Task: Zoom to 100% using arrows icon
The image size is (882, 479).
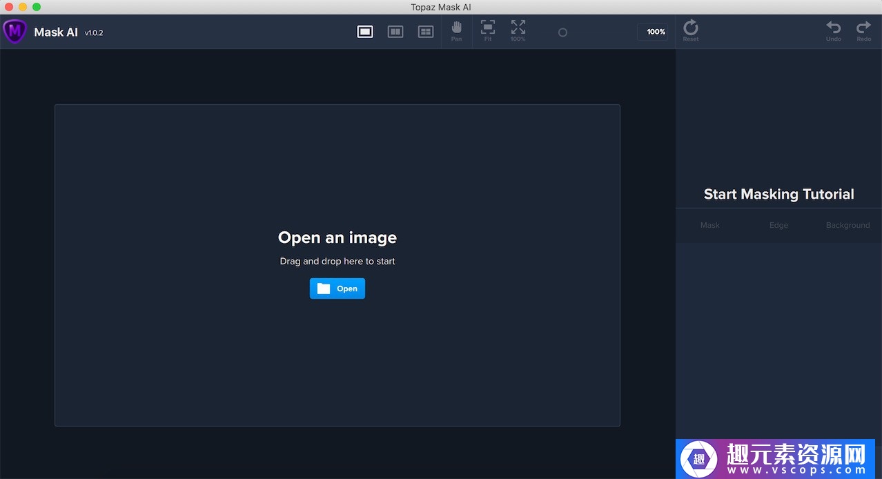Action: click(518, 30)
